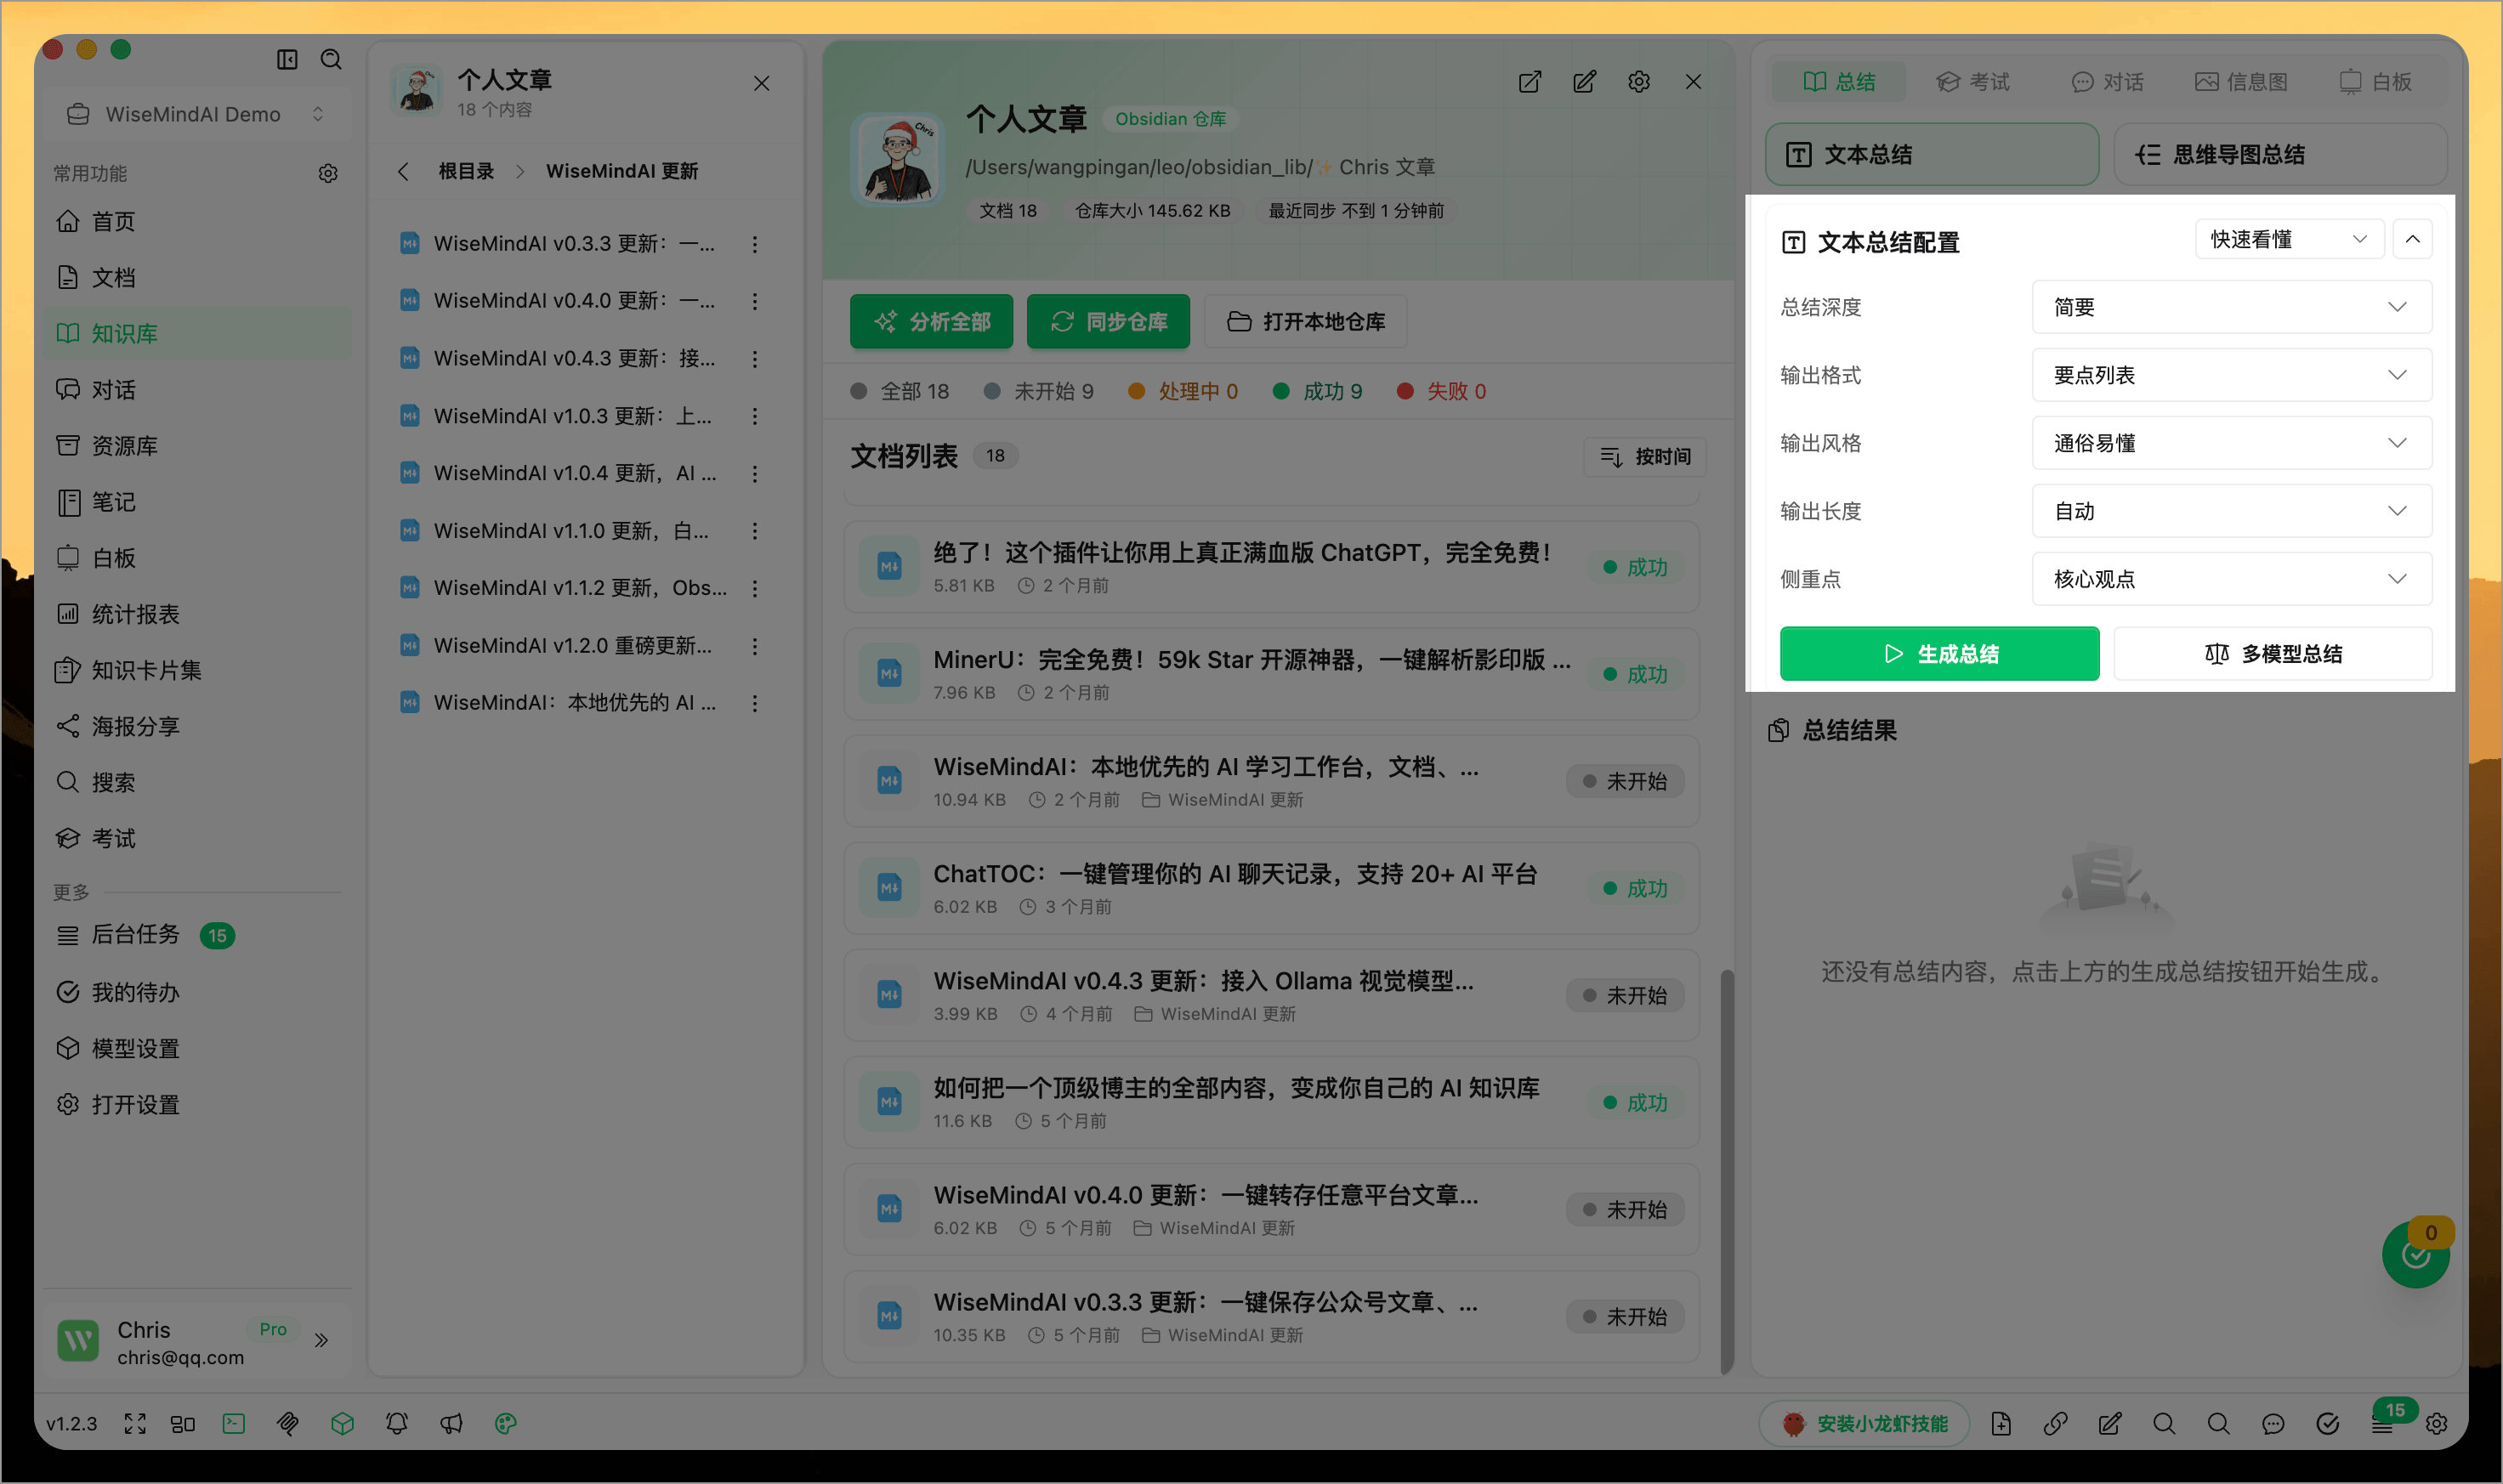Navigate to 根目录 breadcrumb
The image size is (2503, 1484).
pyautogui.click(x=466, y=171)
